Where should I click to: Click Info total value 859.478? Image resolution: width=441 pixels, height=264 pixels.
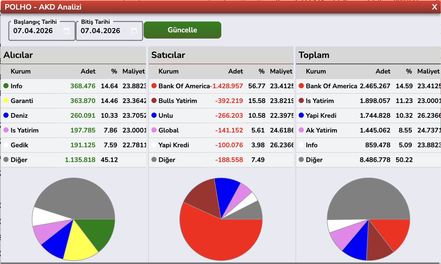378,145
